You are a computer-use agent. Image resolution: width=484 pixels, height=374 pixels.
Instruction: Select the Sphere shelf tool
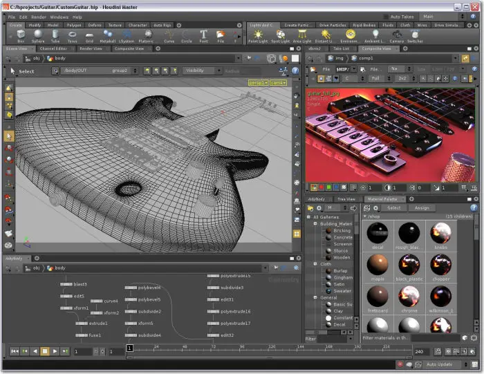[38, 36]
